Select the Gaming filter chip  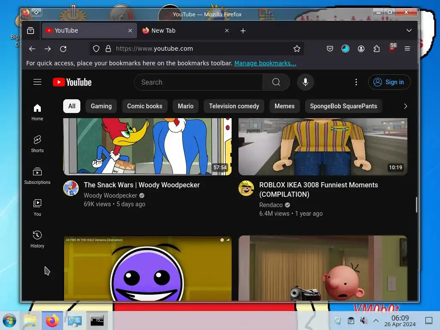(101, 106)
